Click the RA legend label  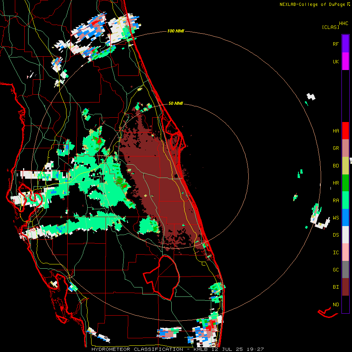[336, 200]
